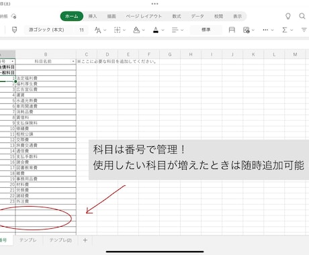Image resolution: width=309 pixels, height=255 pixels.
Task: Tap the AutoSum sigma icon
Action: [285, 30]
